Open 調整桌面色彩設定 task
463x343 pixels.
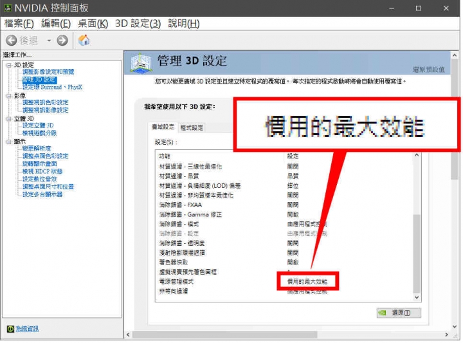click(x=46, y=156)
